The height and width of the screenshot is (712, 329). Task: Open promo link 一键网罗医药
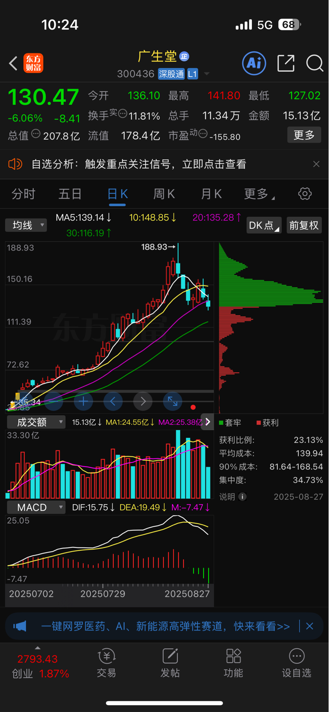click(165, 626)
